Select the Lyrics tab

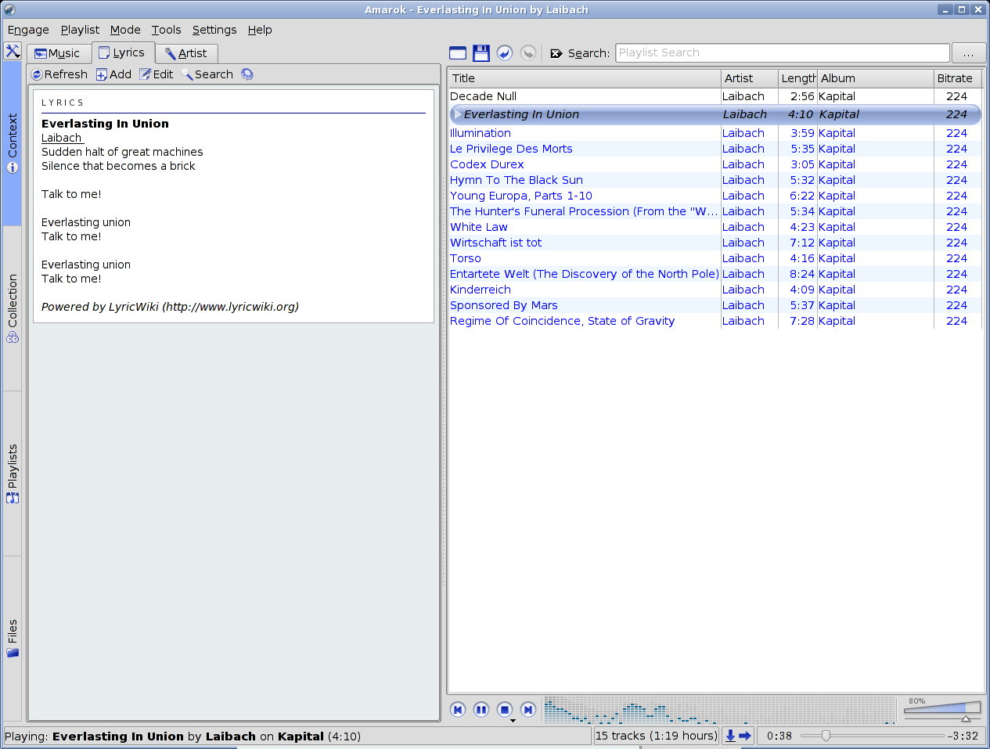[x=123, y=52]
